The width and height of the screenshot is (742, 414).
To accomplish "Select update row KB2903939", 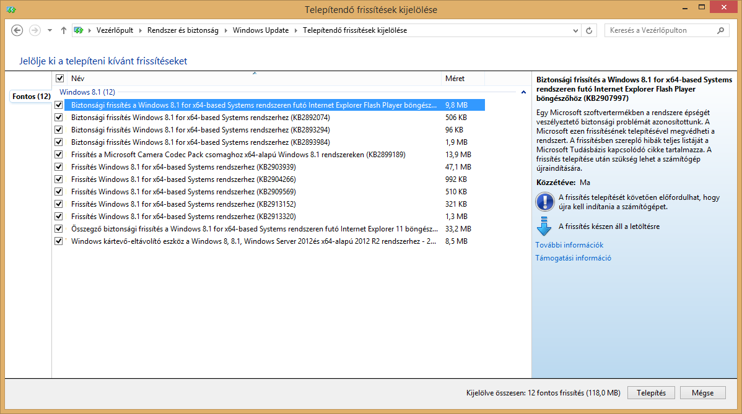I will 276,167.
